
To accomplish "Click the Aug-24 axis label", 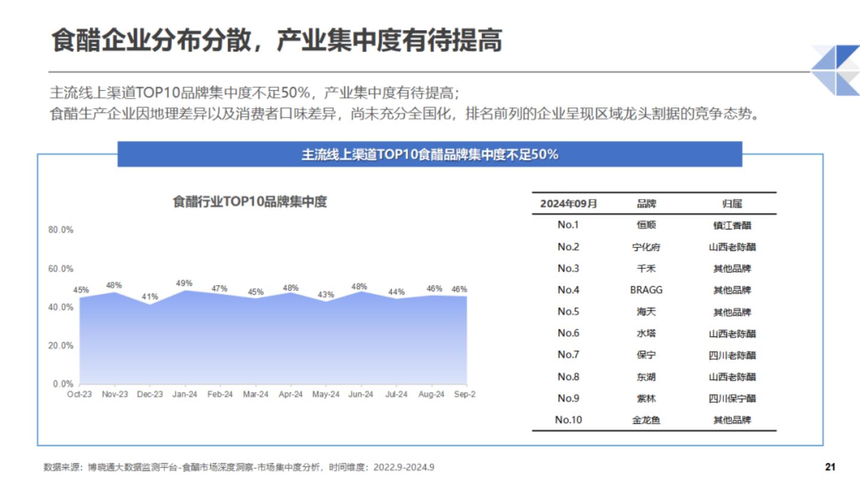I will point(431,394).
